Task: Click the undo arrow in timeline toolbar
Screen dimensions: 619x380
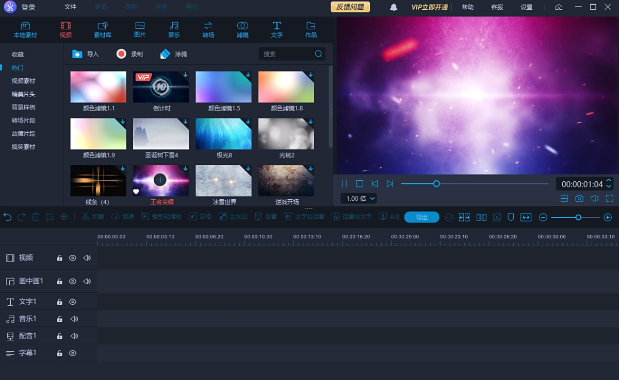Action: [x=8, y=217]
